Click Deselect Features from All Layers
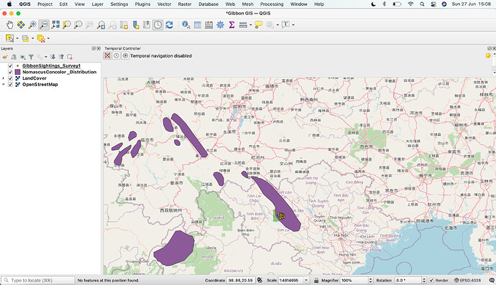Viewport: 496px width, 285px height. tap(41, 38)
